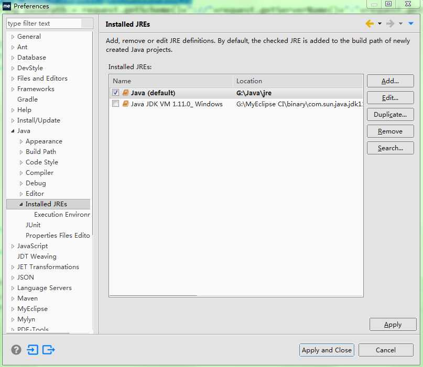Click the Add... button
Viewport: 423px width, 367px height.
point(390,81)
